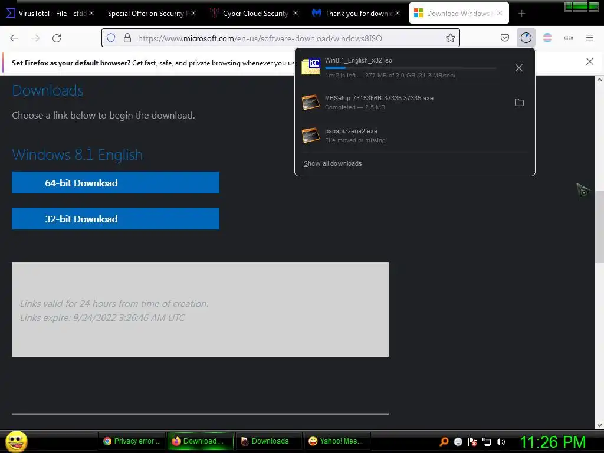Open Yahoo! Messenger from the taskbar
604x453 pixels.
tap(336, 441)
